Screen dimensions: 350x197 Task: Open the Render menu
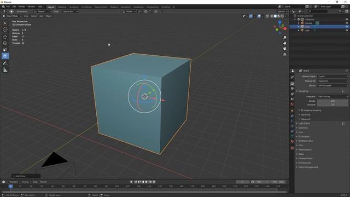click(22, 7)
